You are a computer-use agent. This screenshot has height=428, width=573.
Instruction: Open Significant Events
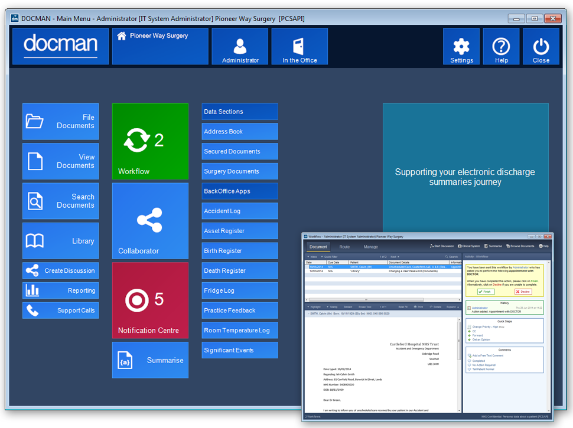click(240, 350)
